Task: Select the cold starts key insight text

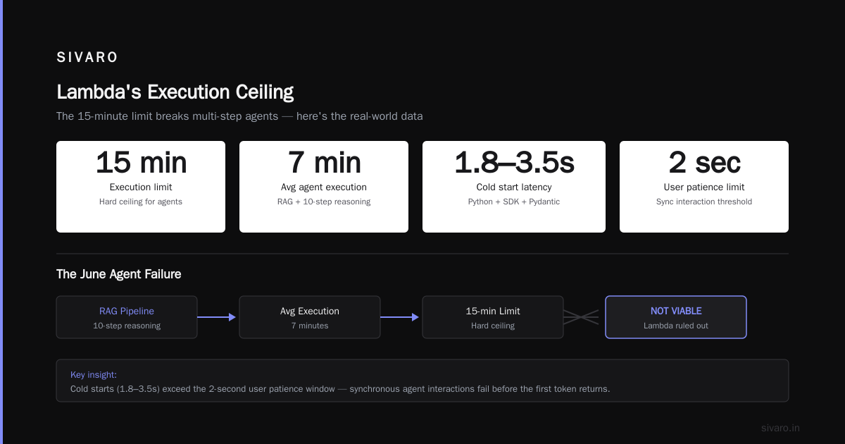Action: click(x=340, y=389)
